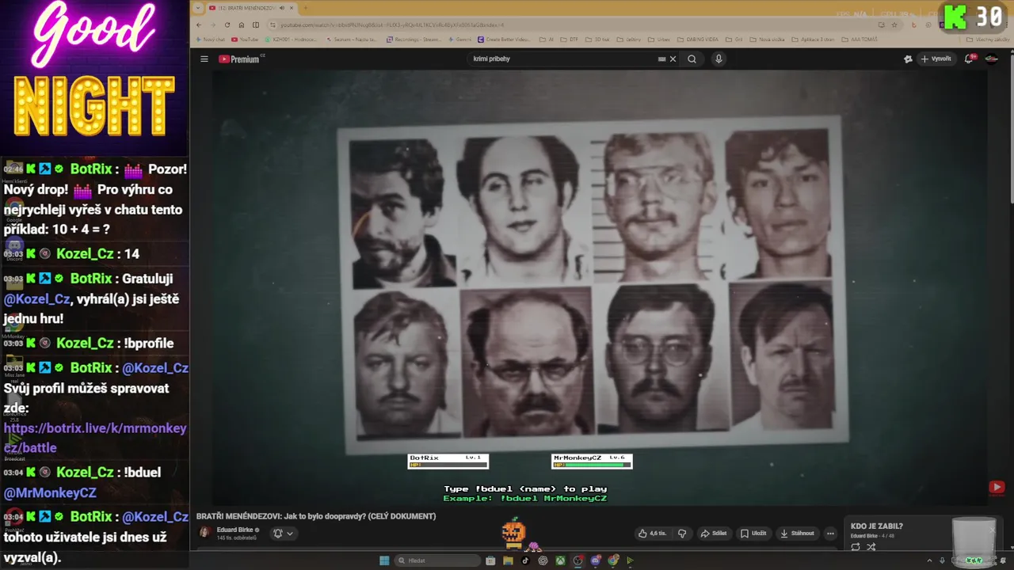Click the Uložit save button
The height and width of the screenshot is (570, 1014).
pyautogui.click(x=753, y=534)
